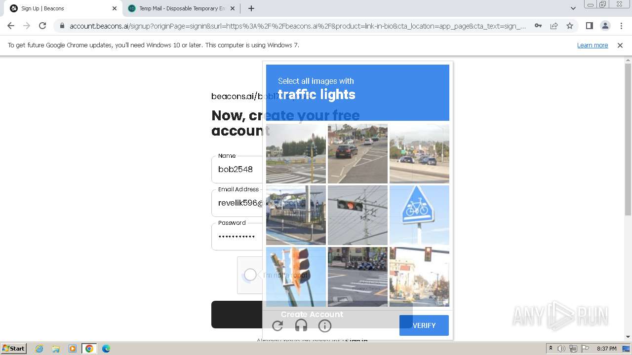Open a new browser tab

point(251,8)
